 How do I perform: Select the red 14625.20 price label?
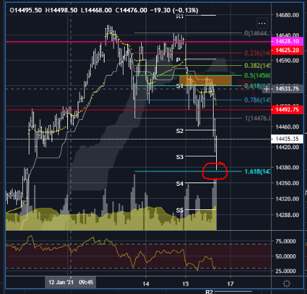[x=287, y=50]
